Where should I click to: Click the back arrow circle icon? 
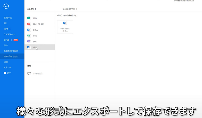[x=6, y=6]
